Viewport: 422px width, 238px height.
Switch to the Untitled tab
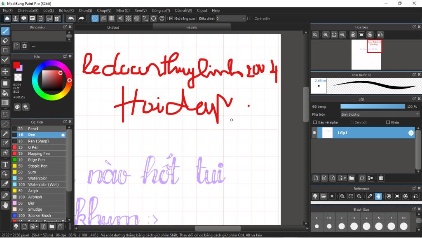pos(113,28)
